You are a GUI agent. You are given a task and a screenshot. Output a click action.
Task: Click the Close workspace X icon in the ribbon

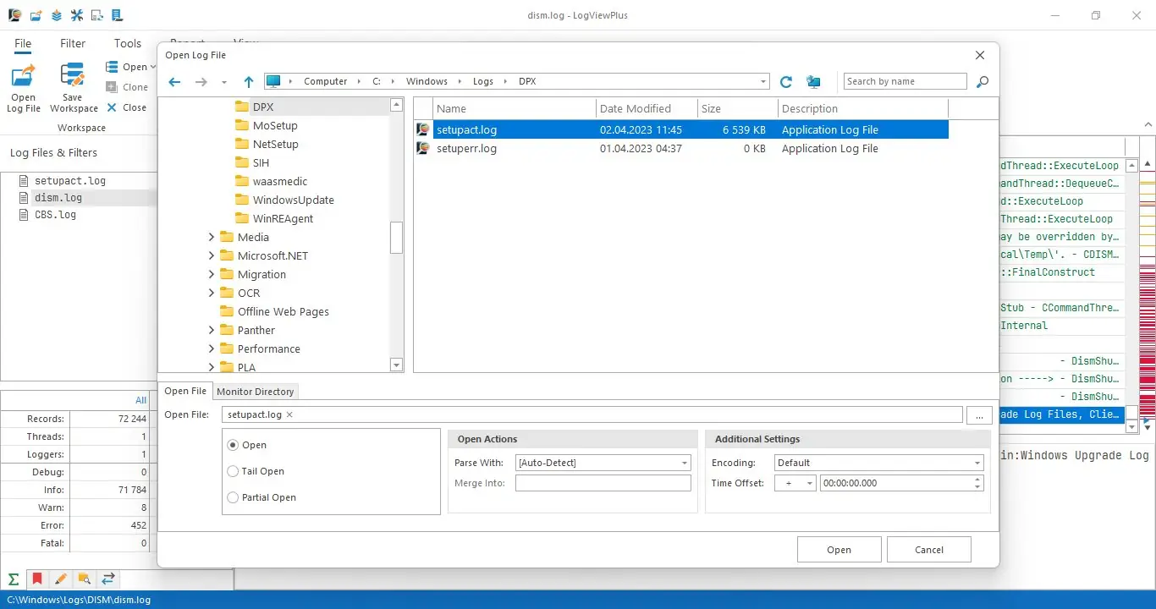pyautogui.click(x=112, y=107)
